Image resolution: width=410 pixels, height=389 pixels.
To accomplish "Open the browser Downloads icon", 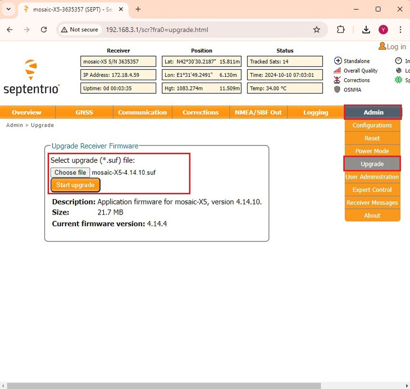I will pyautogui.click(x=366, y=29).
